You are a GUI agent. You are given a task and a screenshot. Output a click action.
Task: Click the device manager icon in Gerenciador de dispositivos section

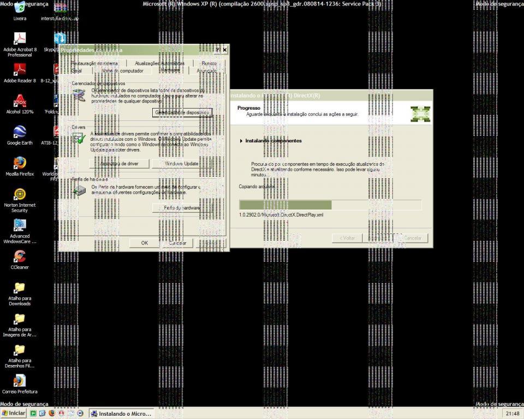click(x=79, y=95)
